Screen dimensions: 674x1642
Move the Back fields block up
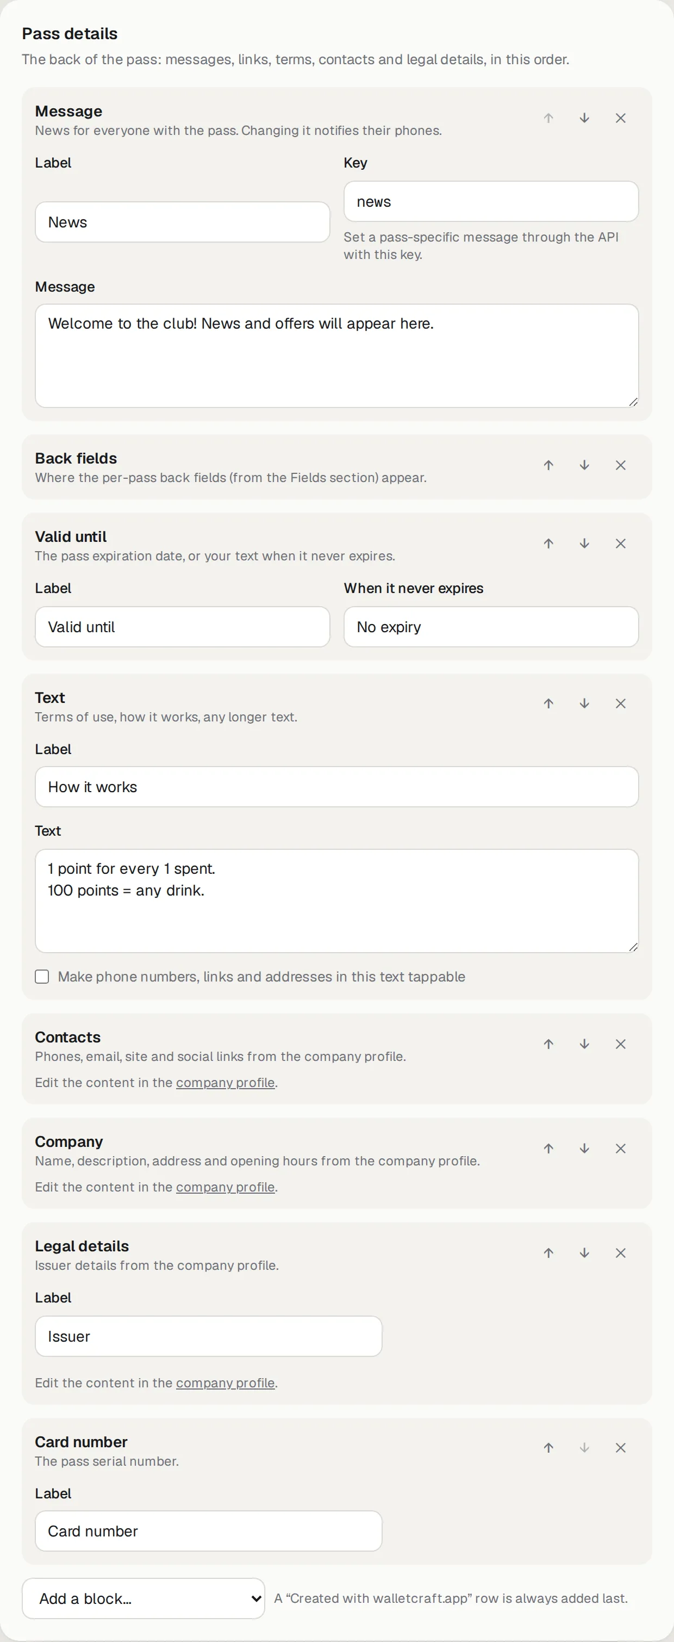click(x=548, y=465)
